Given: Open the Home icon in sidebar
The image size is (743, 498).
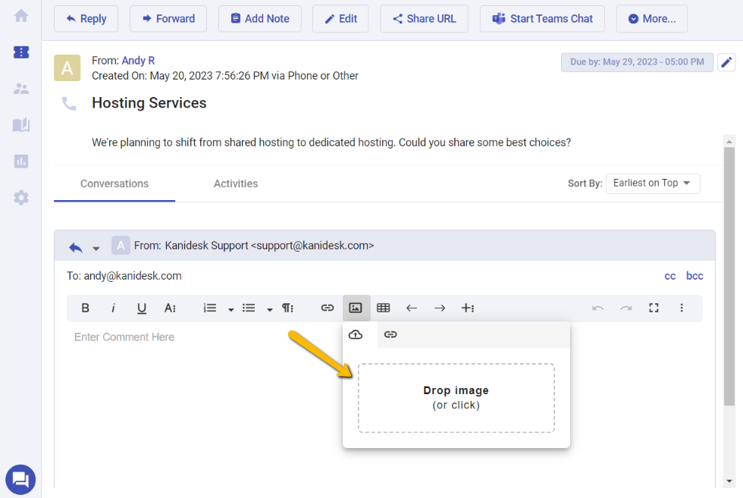Looking at the screenshot, I should (x=21, y=16).
